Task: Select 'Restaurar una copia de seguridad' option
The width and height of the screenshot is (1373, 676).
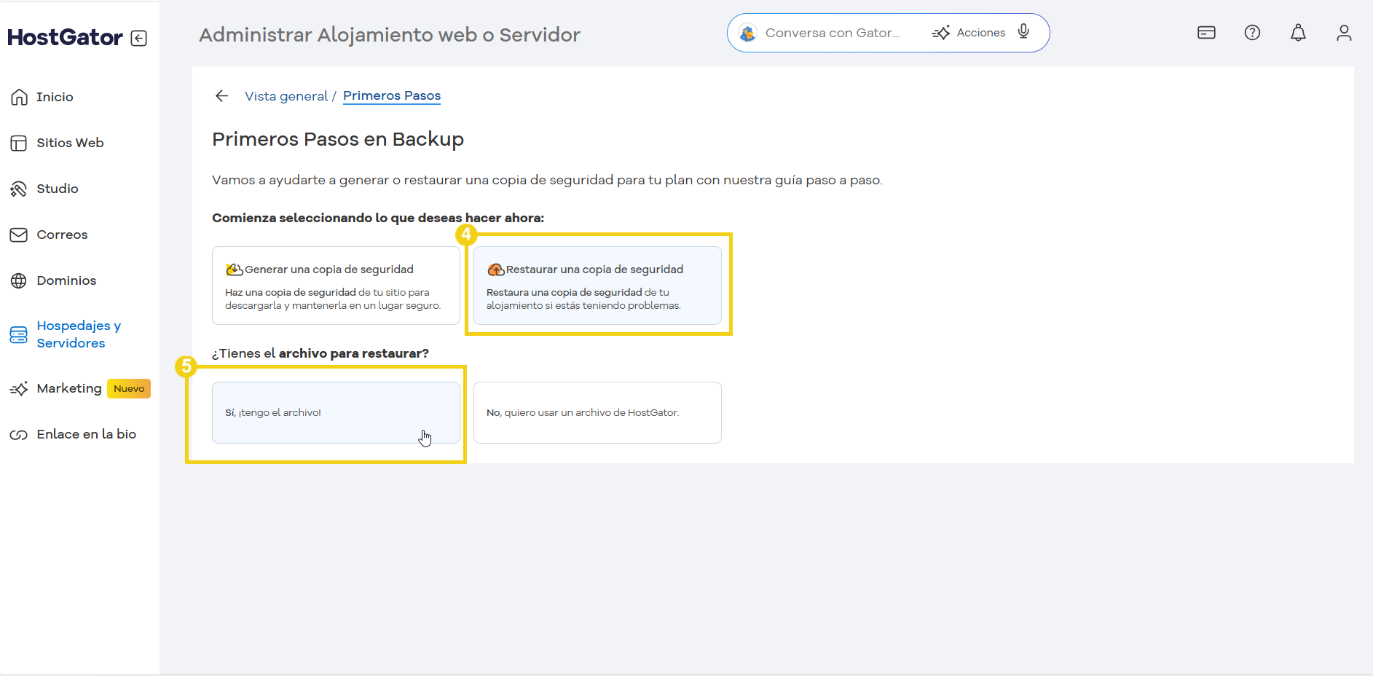Action: (597, 285)
